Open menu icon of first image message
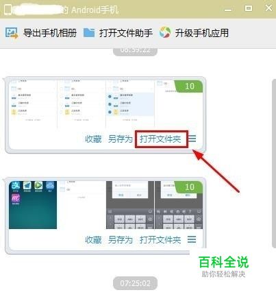The image size is (276, 299). coord(192,139)
